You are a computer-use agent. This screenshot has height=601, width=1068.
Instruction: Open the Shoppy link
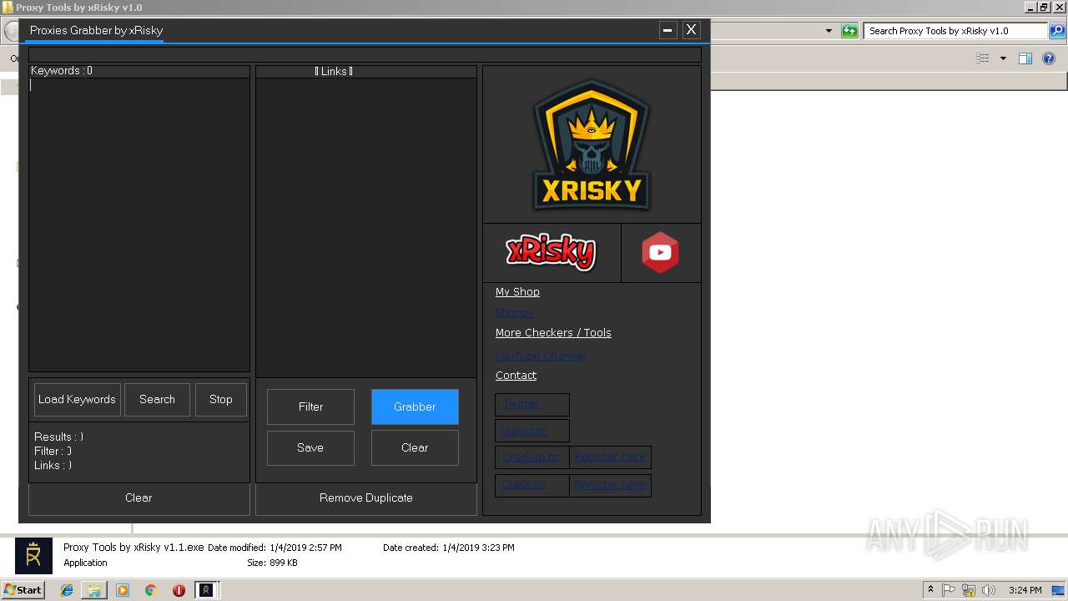pyautogui.click(x=514, y=313)
